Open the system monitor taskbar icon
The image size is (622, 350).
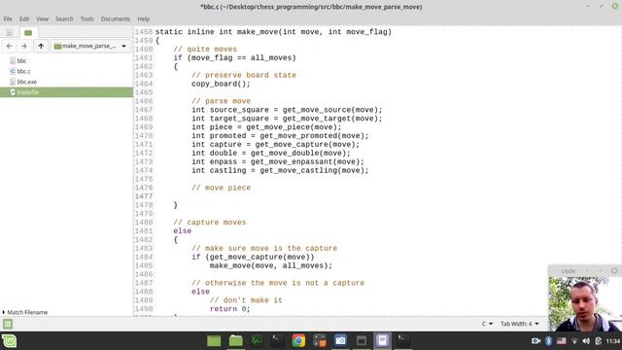point(257,341)
